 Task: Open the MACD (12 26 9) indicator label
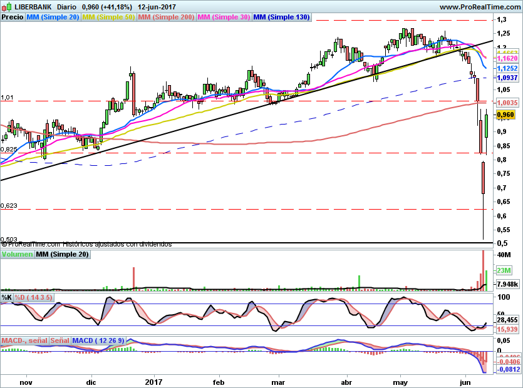100,340
